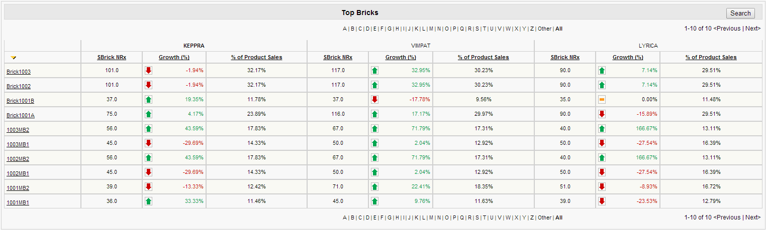
Task: Click red down arrow in Brick1001B VIMPAT growth
Action: (x=374, y=100)
